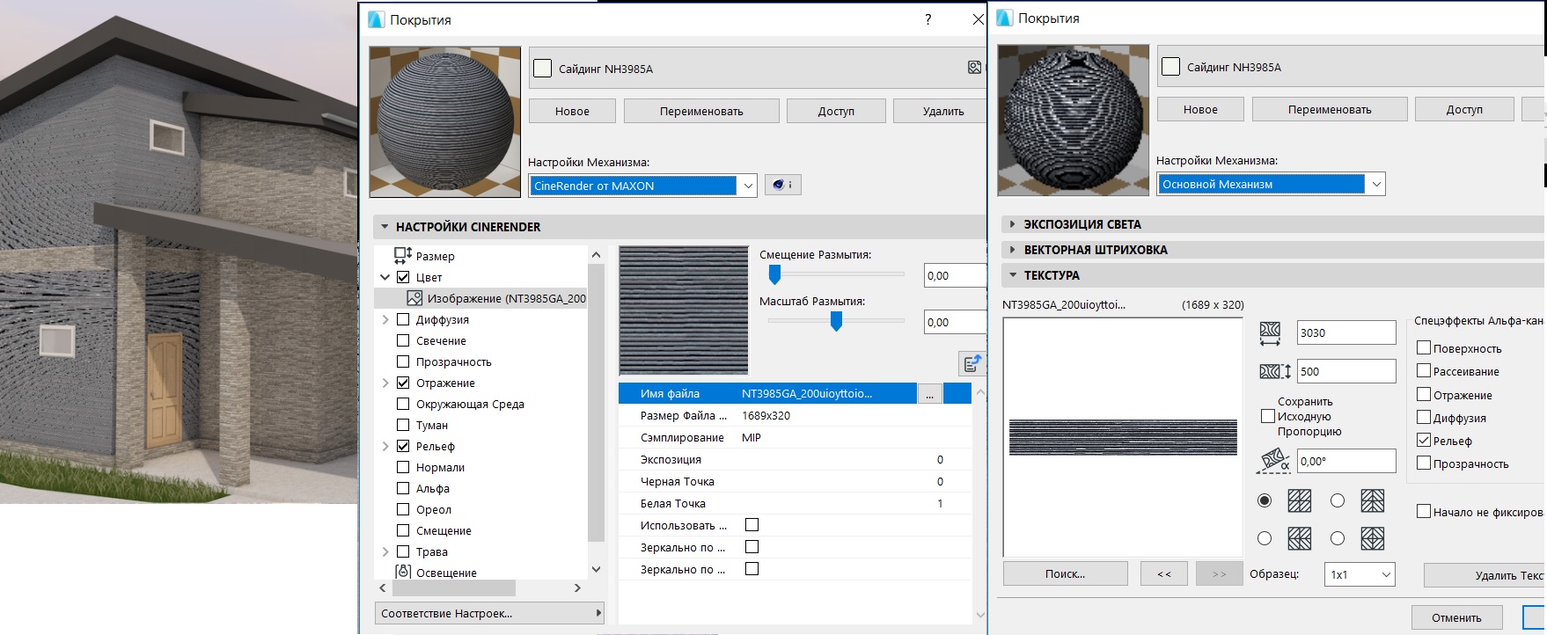The image size is (1547, 635).
Task: Toggle the Отражение checkbox in CineRender list
Action: [403, 383]
